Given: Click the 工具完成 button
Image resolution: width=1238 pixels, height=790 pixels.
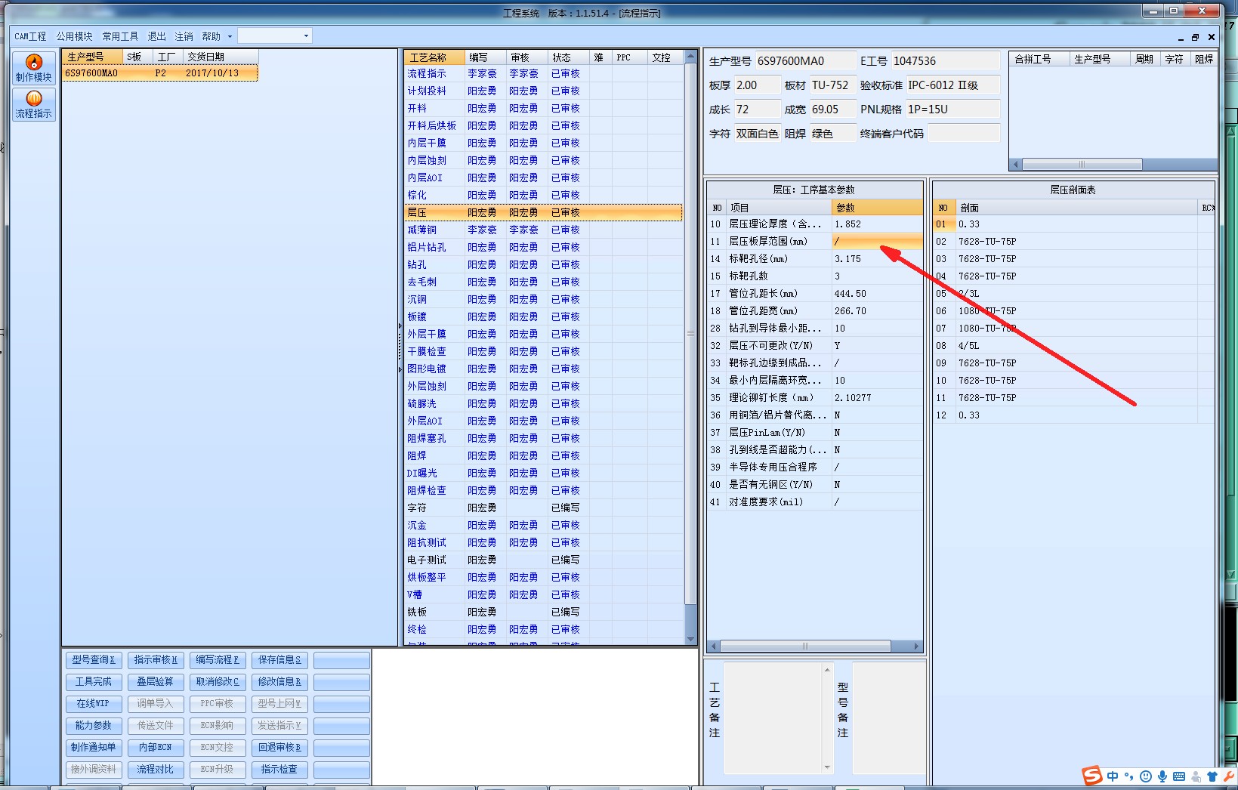Looking at the screenshot, I should coord(94,682).
